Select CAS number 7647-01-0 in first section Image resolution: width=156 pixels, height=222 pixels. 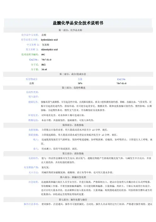(x=46, y=59)
